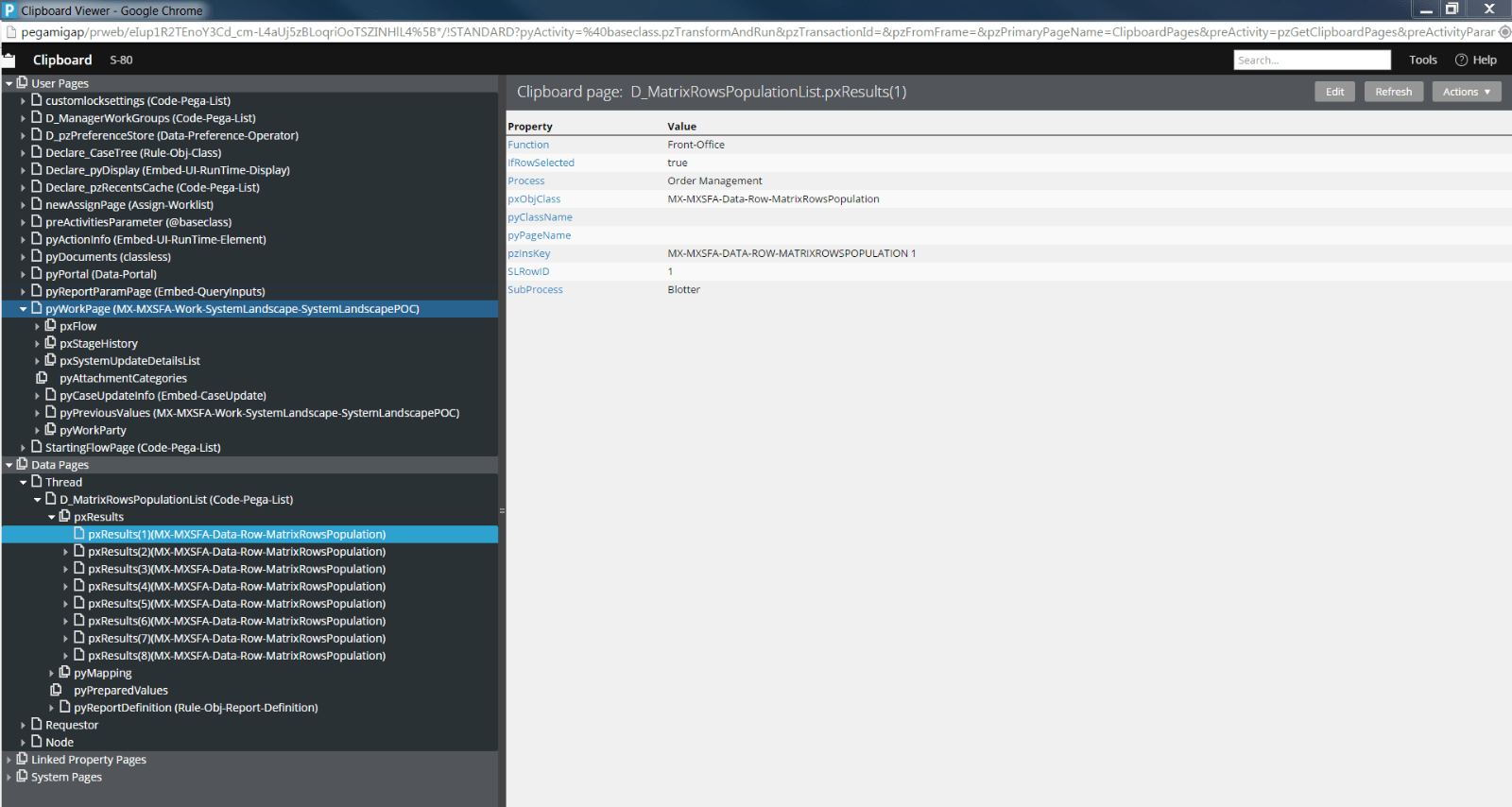Click the page-list icon beside pyAttachmentCategories
The height and width of the screenshot is (807, 1512).
[42, 378]
